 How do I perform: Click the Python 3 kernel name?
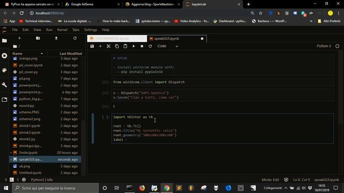click(x=324, y=46)
